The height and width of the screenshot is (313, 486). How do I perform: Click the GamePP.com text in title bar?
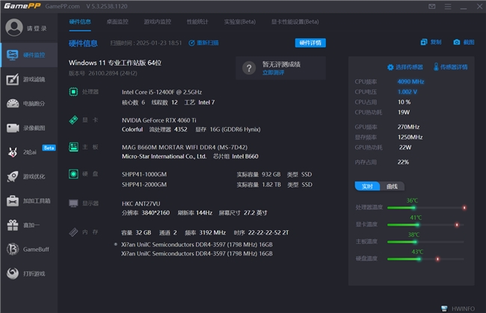click(62, 7)
